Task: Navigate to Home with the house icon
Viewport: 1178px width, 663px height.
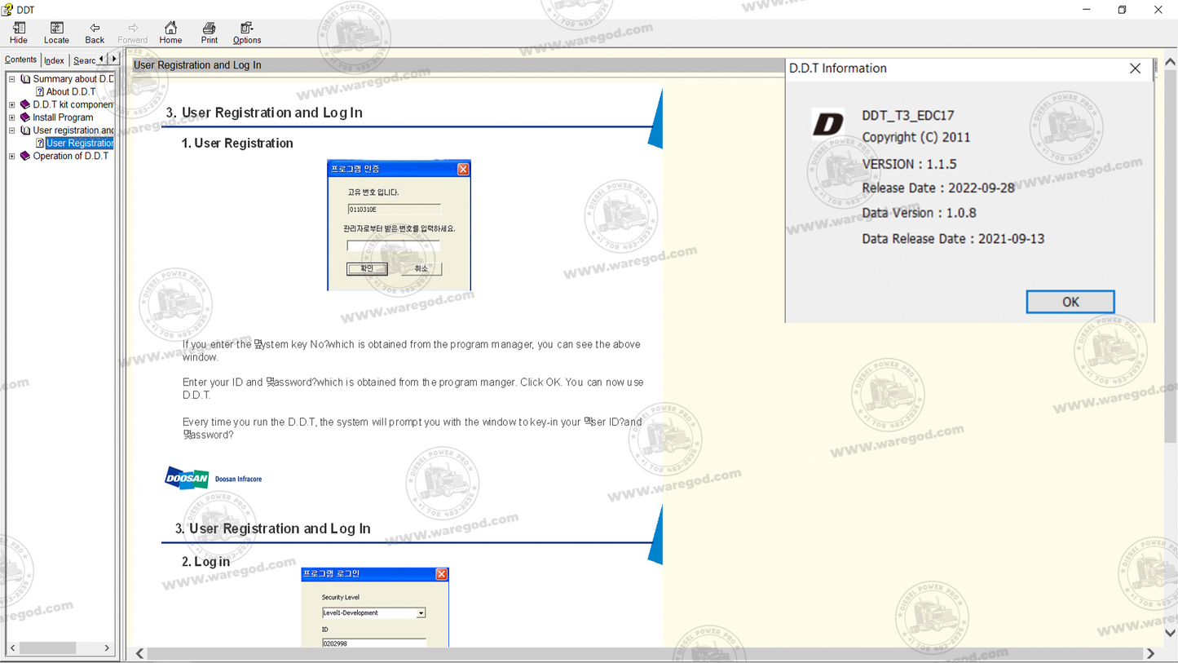Action: pos(170,33)
